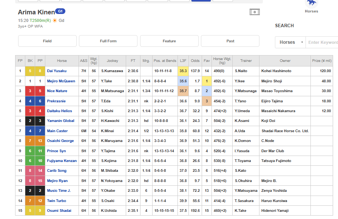Click the FP column header
The height and width of the screenshot is (219, 338).
pos(20,61)
